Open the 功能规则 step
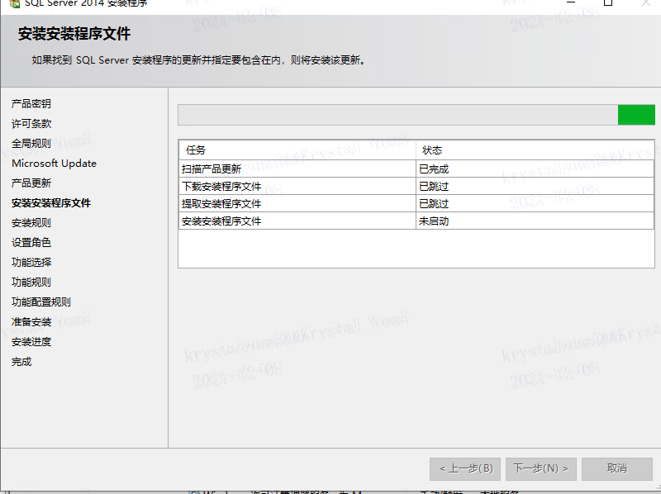Screen dimensions: 661x494 pyautogui.click(x=31, y=282)
